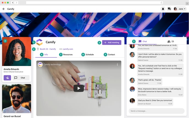Click Gerard van Bussel's avatar in chat
Image resolution: width=189 pixels, height=118 pixels.
pyautogui.click(x=132, y=101)
